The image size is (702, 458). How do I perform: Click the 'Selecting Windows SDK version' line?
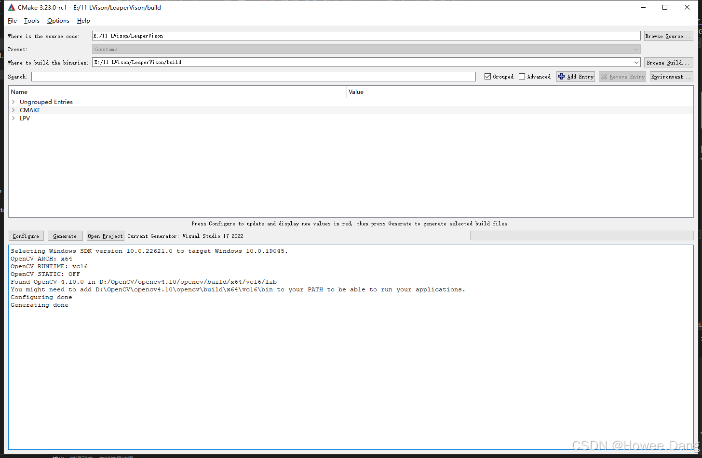149,251
